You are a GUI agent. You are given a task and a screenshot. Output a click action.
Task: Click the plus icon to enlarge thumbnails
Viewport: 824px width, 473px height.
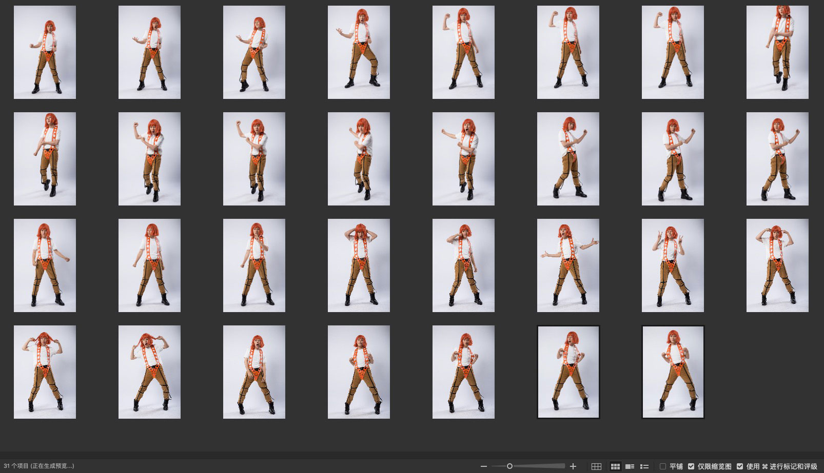573,466
